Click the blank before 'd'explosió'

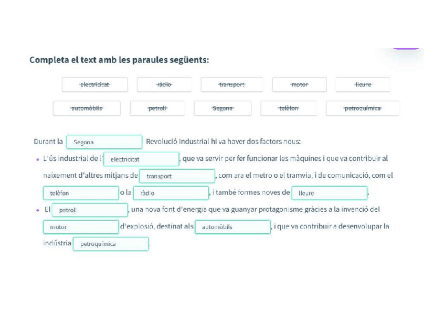coord(81,227)
